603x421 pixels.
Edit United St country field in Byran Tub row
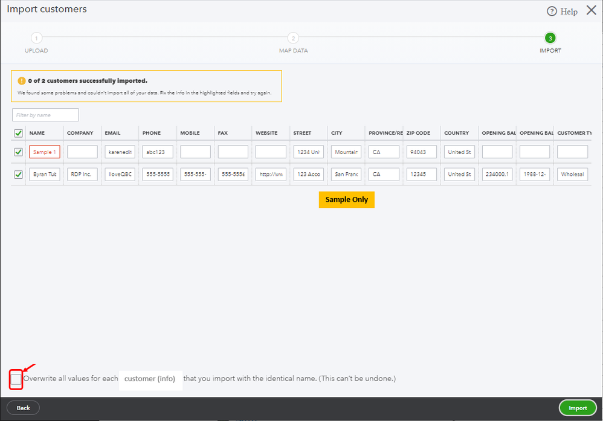pyautogui.click(x=459, y=174)
